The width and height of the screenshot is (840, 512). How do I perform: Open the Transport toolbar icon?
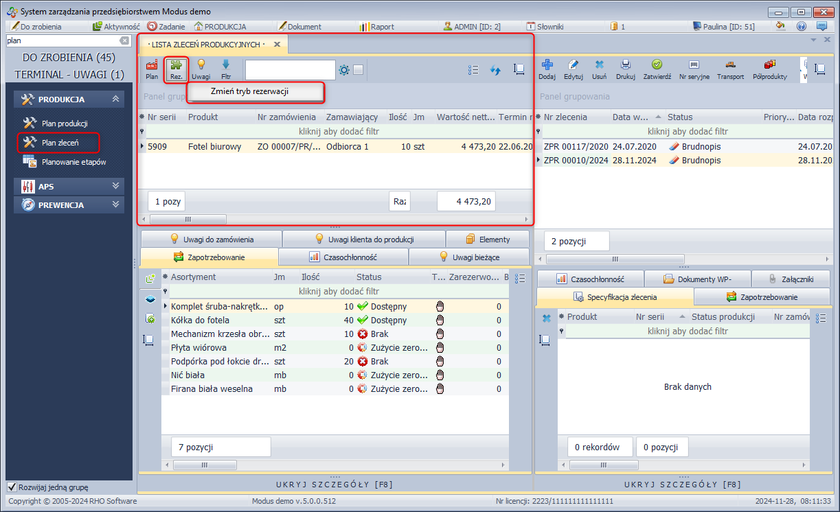point(730,69)
